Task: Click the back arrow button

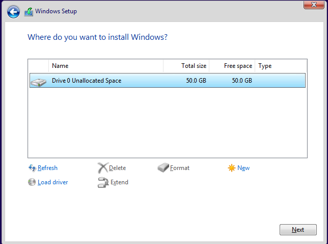Action: [14, 11]
